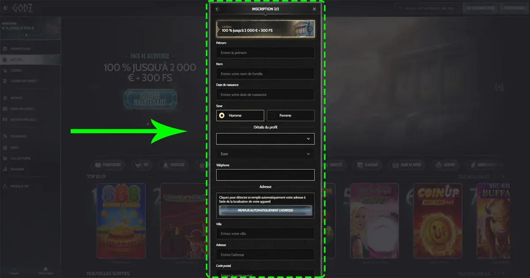Focus the Téléphone input field
Image resolution: width=530 pixels, height=278 pixels.
pyautogui.click(x=265, y=175)
